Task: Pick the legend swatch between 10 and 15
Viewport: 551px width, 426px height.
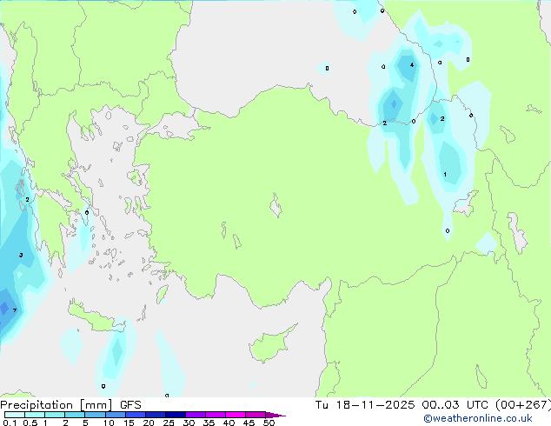Action: [x=115, y=415]
